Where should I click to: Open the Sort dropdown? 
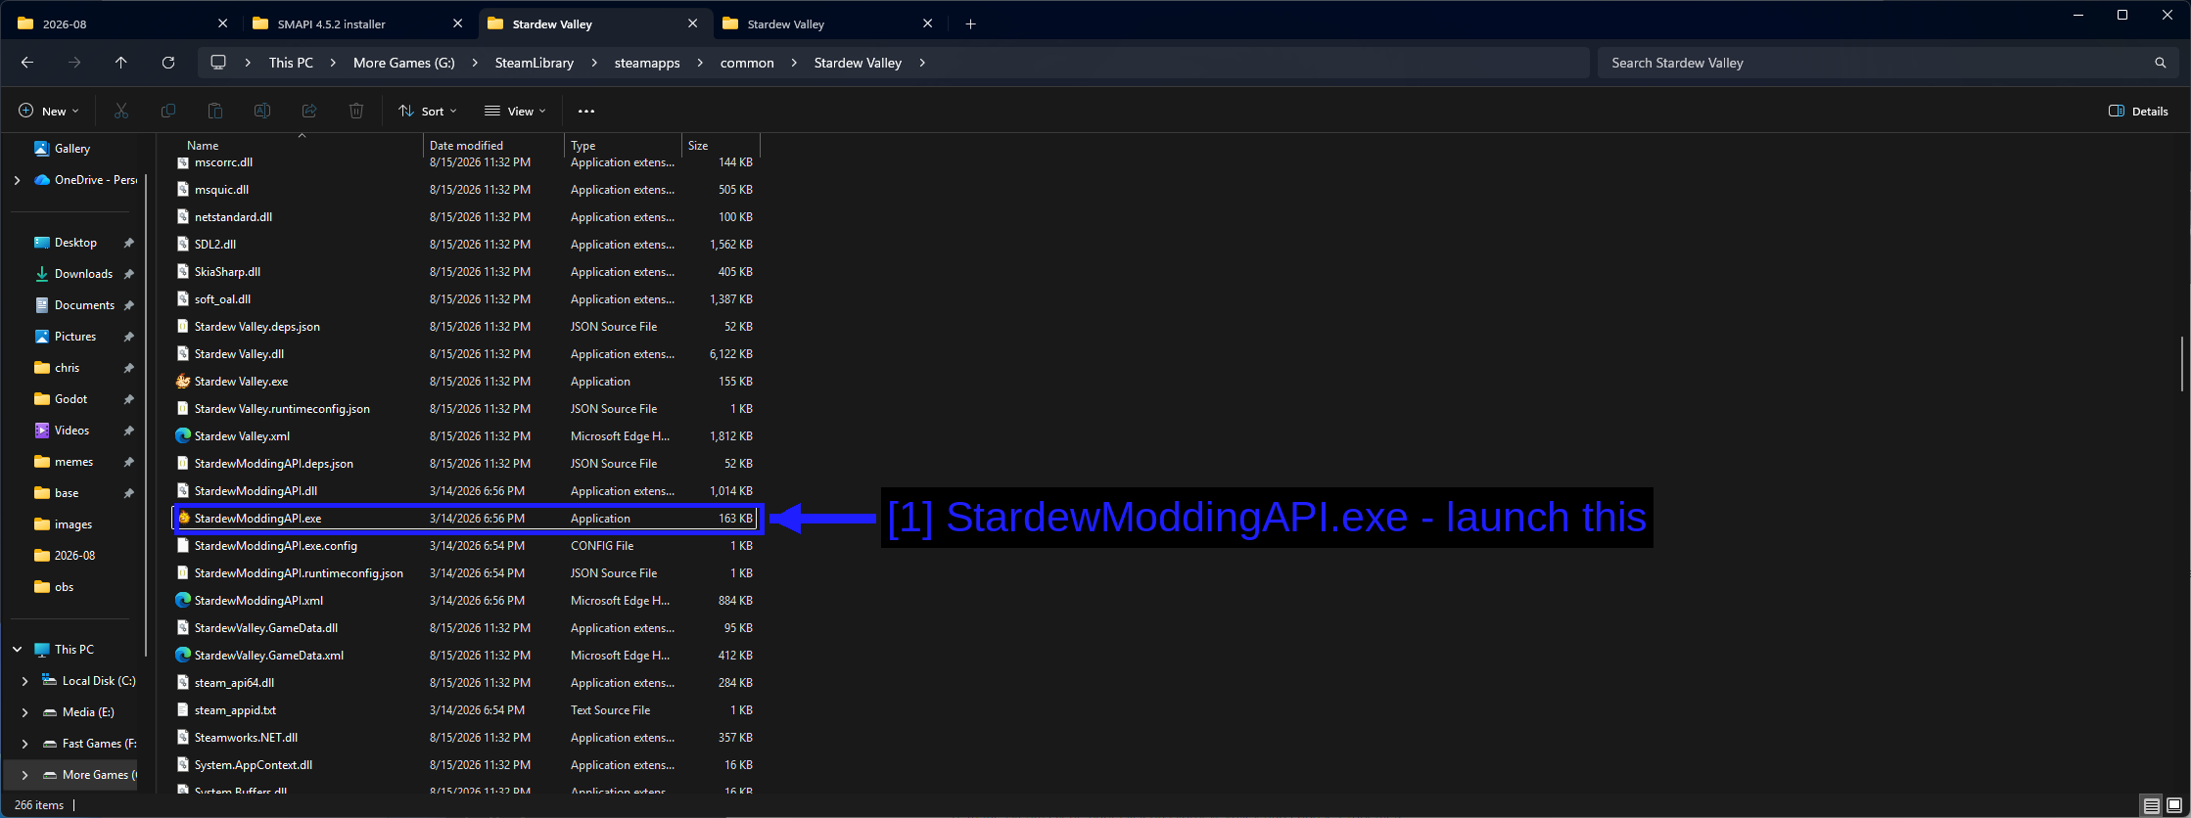pos(428,112)
